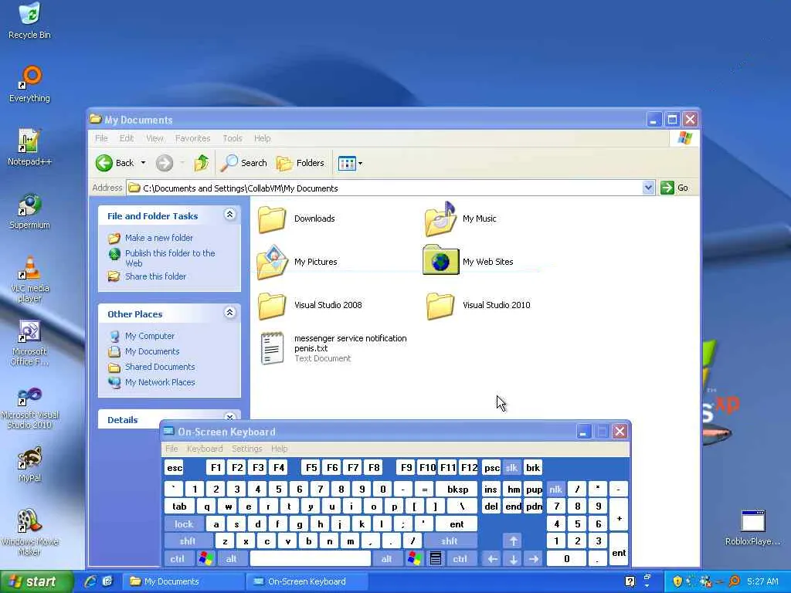791x593 pixels.
Task: Click the 5:27 AM tray clock
Action: tap(762, 581)
